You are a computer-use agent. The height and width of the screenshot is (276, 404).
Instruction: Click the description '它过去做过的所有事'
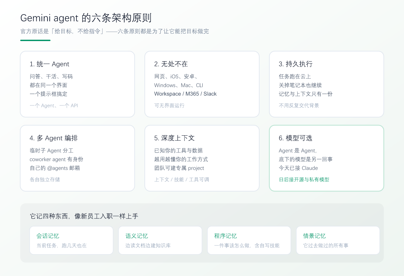click(x=326, y=245)
